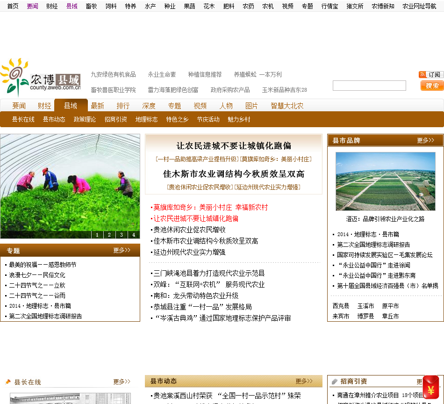
Task: Open 水产 in top navigation
Action: (x=150, y=6)
